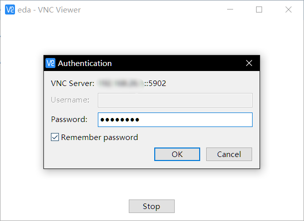Click the disabled Username field

pos(175,100)
